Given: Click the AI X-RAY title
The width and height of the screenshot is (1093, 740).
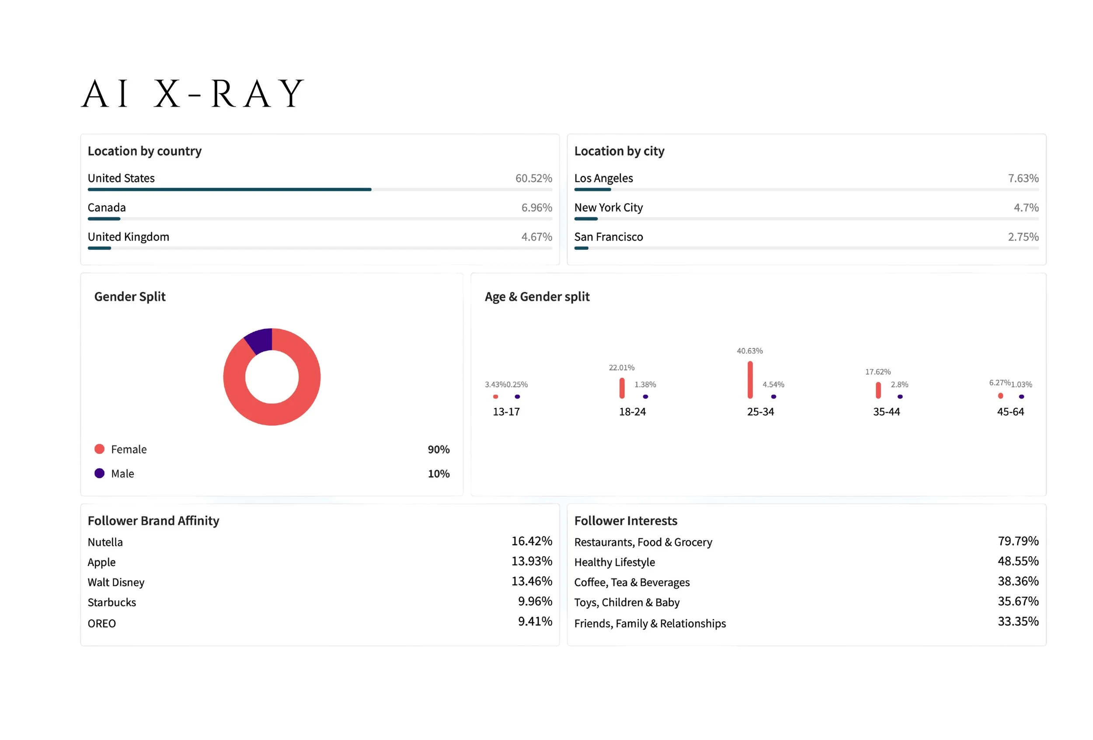Looking at the screenshot, I should tap(193, 93).
